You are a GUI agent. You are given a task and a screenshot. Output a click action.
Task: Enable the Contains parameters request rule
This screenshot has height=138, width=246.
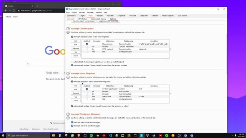click(87, 47)
